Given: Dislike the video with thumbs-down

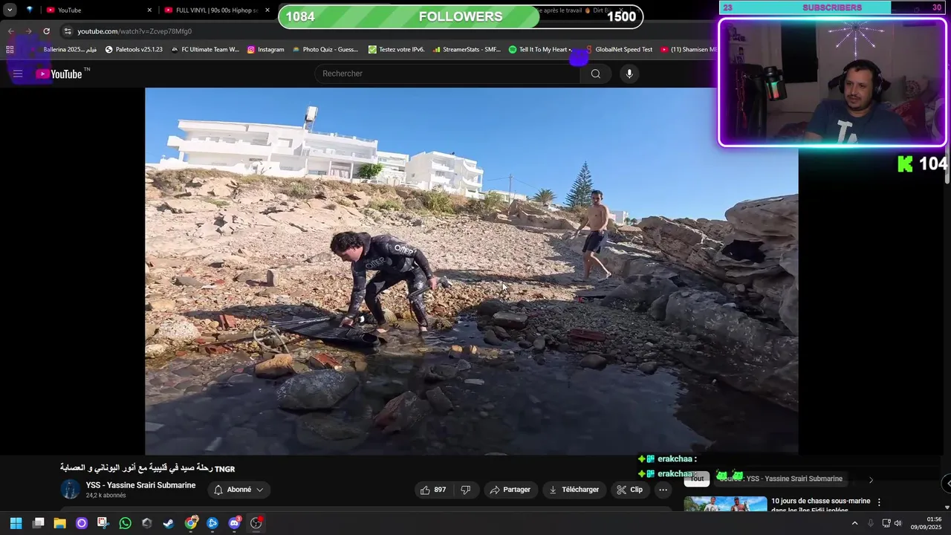Looking at the screenshot, I should (466, 490).
